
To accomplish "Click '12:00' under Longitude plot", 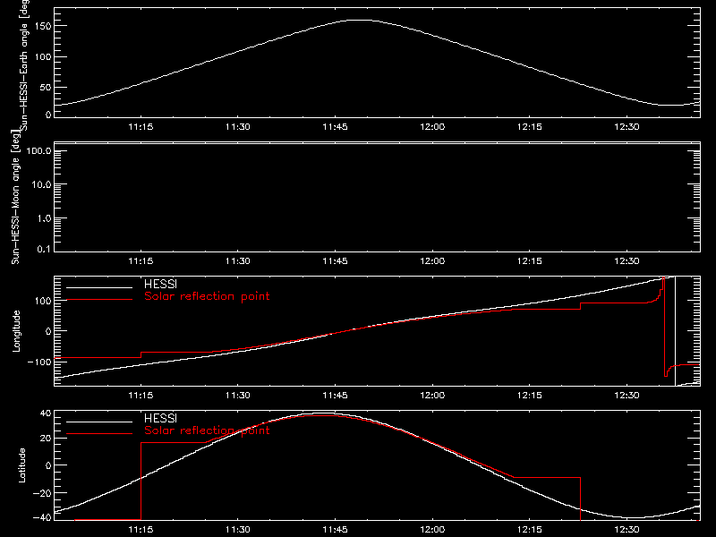I will (x=432, y=395).
